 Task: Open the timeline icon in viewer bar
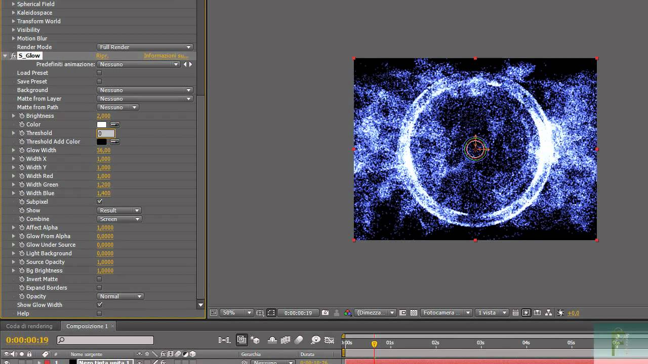538,313
